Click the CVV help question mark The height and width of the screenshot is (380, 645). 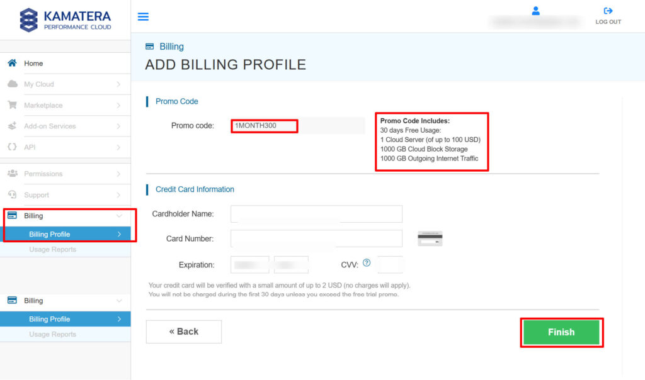(366, 264)
